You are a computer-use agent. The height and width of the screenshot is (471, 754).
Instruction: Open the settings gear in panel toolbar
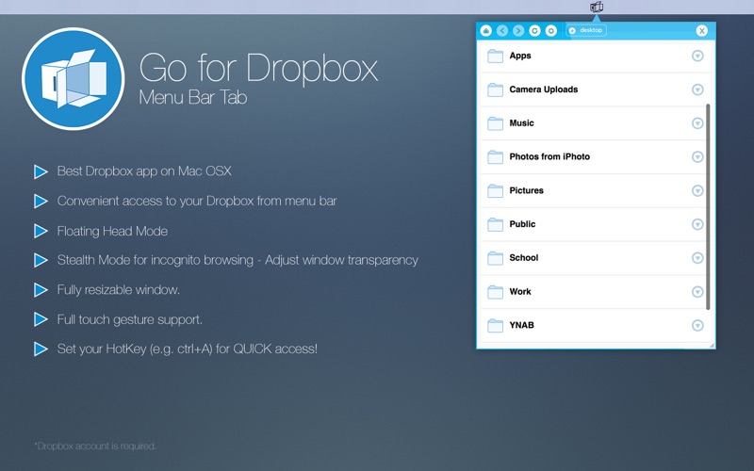click(551, 31)
